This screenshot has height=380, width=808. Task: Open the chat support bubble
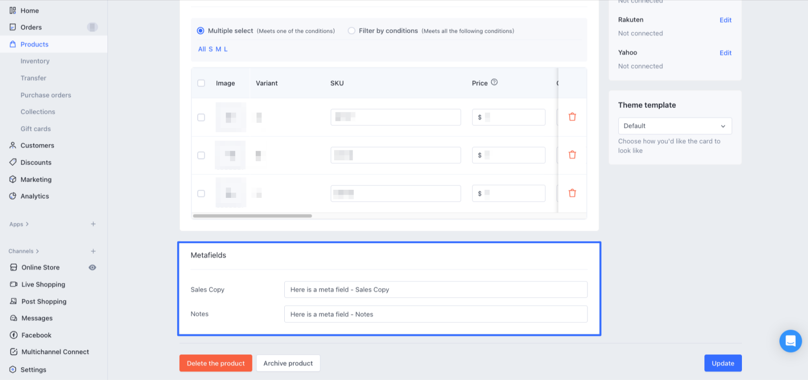(790, 341)
